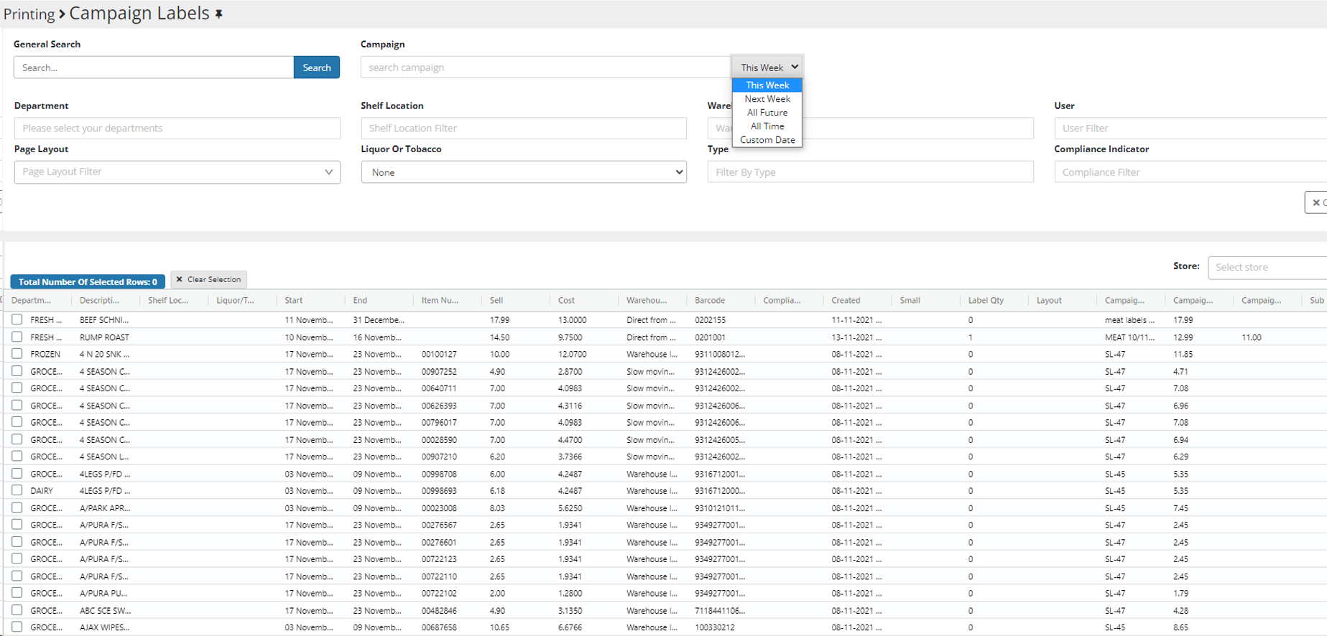The width and height of the screenshot is (1327, 636).
Task: Tick the ABC SCE SW row checkbox
Action: (17, 610)
